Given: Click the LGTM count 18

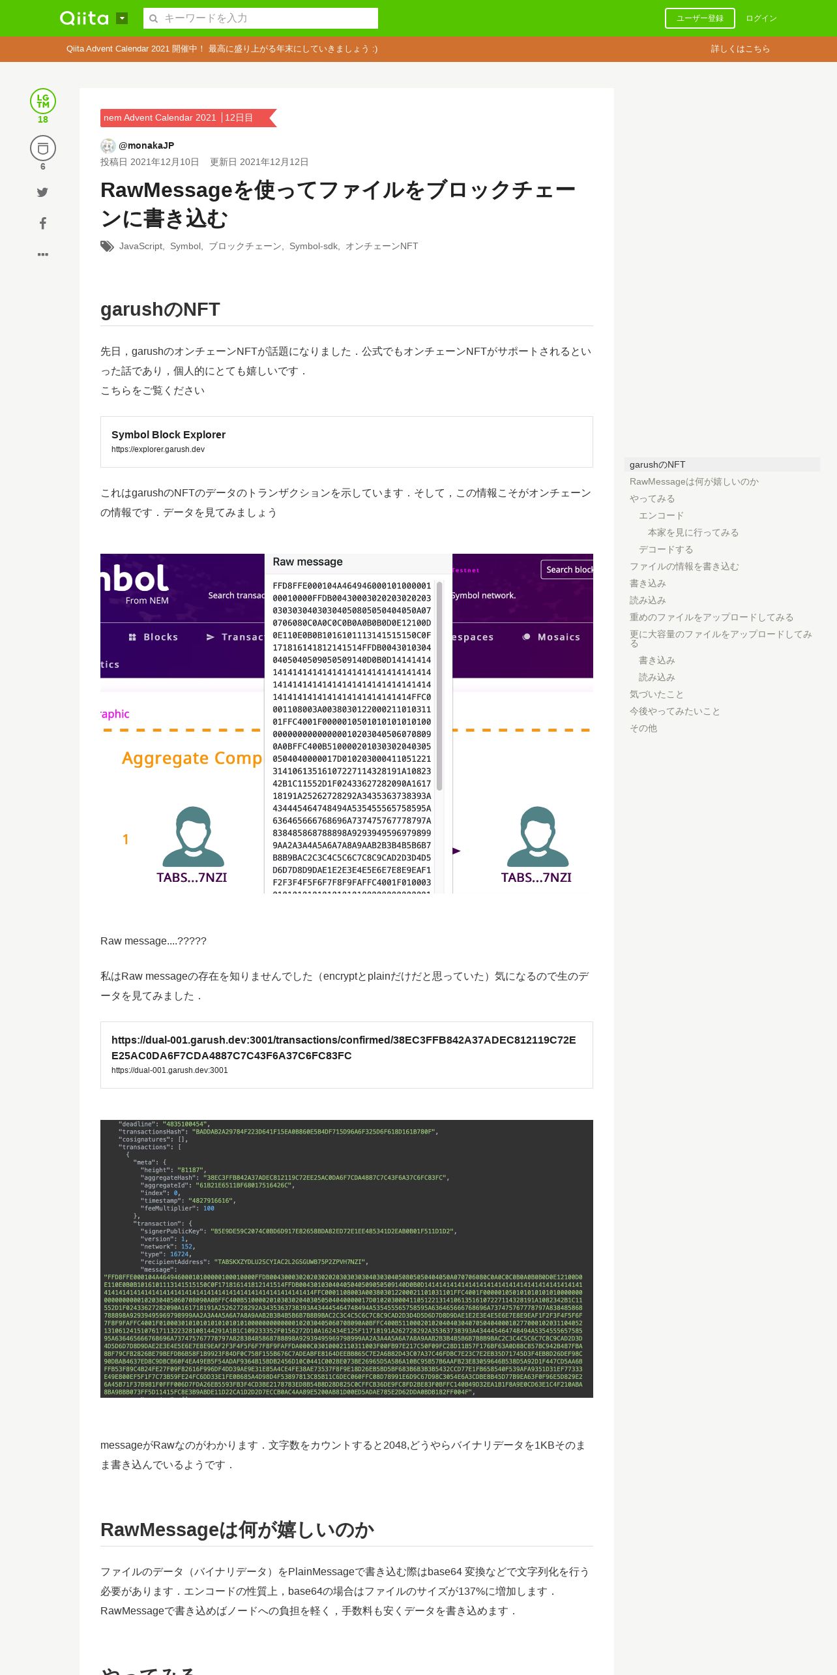Looking at the screenshot, I should [x=43, y=119].
